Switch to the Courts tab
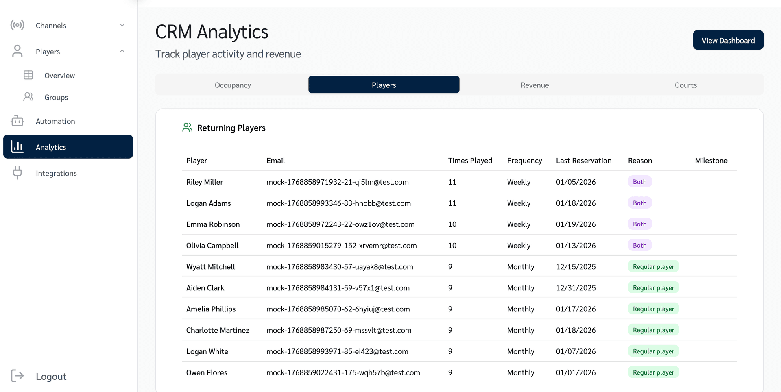 click(x=685, y=85)
